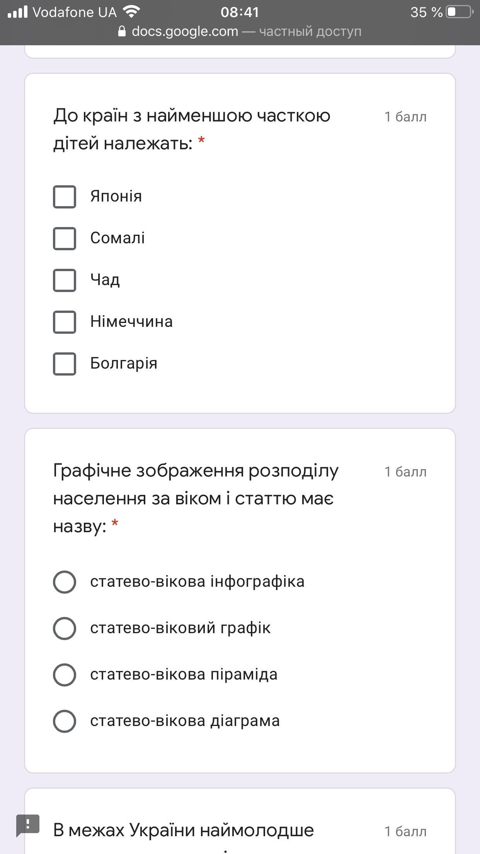The width and height of the screenshot is (480, 854).
Task: Tap the report problem feedback icon
Action: point(28,825)
